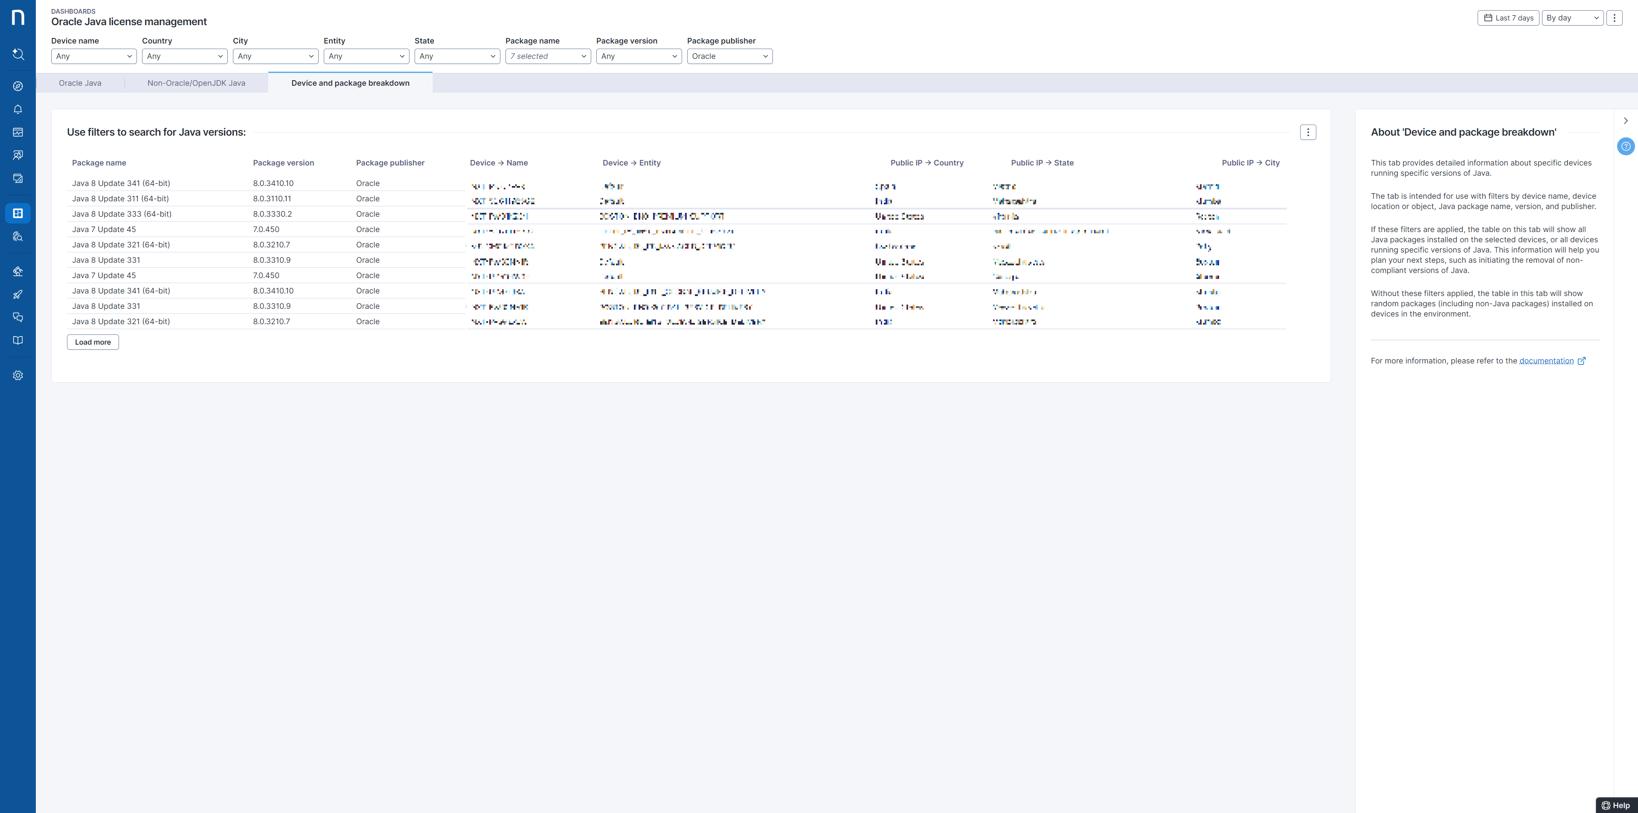This screenshot has height=813, width=1638.
Task: Switch to the Oracle Java tab
Action: pyautogui.click(x=79, y=83)
